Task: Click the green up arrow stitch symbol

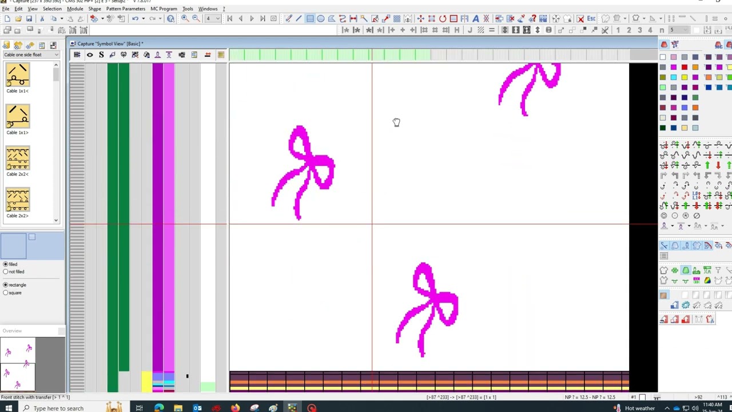Action: tap(707, 165)
